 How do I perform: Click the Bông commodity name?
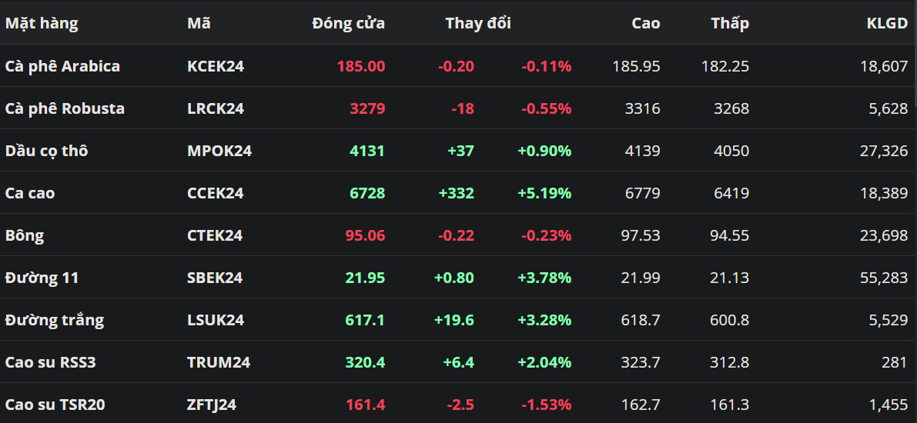[x=25, y=235]
